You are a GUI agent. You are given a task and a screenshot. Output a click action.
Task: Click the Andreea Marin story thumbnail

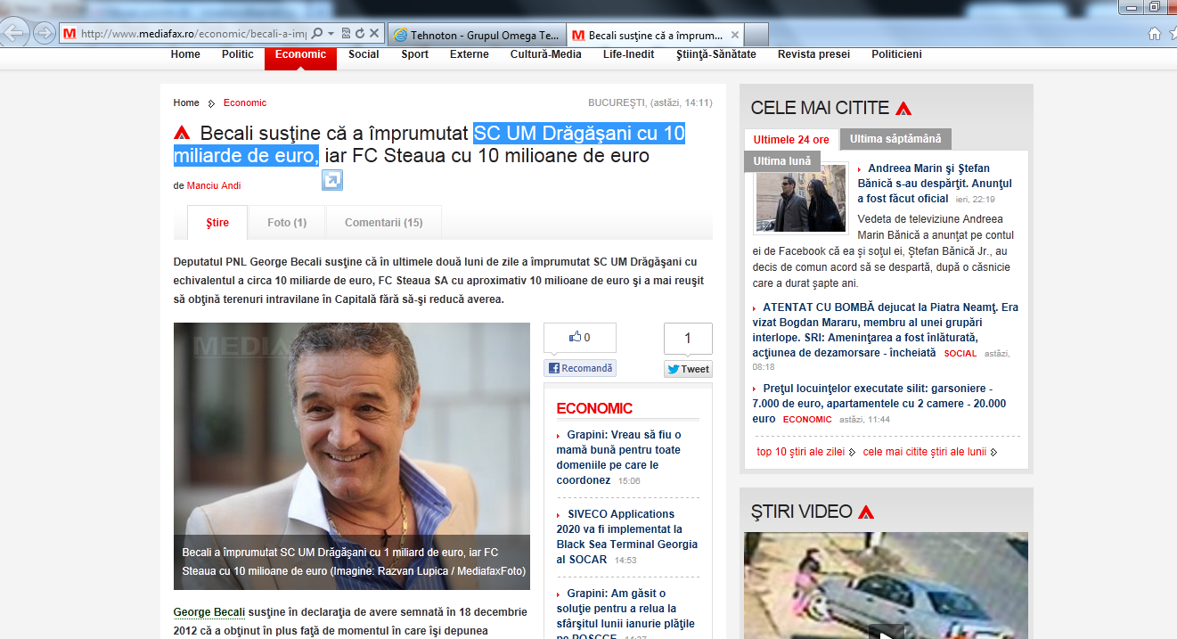[801, 200]
